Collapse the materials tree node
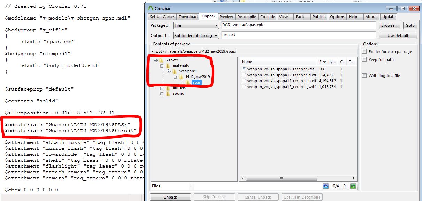422x201 pixels. click(162, 66)
